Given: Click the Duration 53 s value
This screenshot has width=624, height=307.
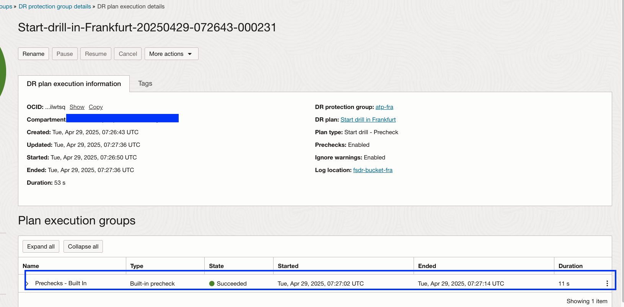Looking at the screenshot, I should (60, 183).
